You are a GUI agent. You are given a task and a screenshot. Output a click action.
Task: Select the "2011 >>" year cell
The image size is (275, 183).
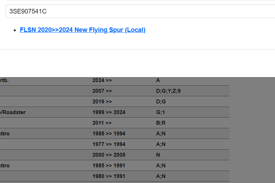point(102,123)
